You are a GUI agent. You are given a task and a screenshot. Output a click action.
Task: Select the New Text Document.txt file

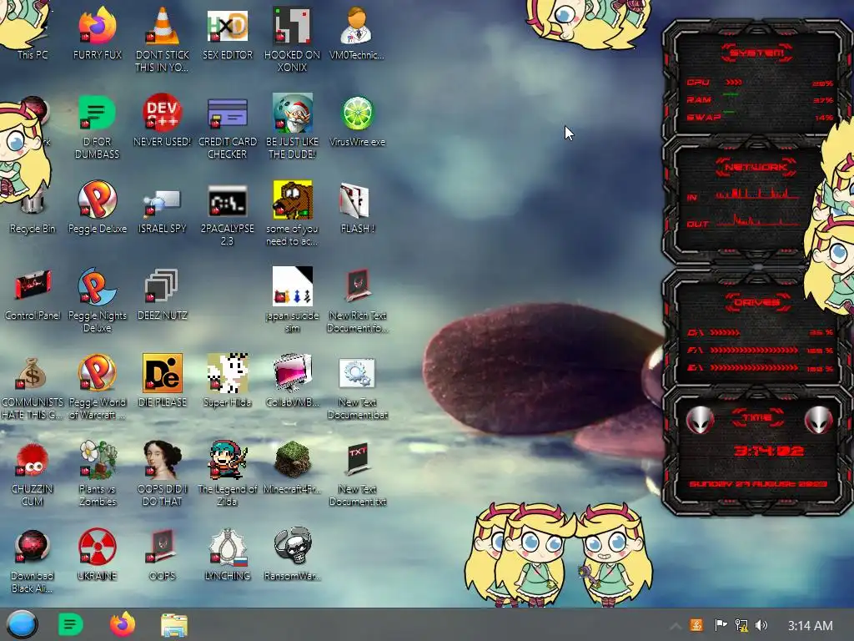[357, 473]
